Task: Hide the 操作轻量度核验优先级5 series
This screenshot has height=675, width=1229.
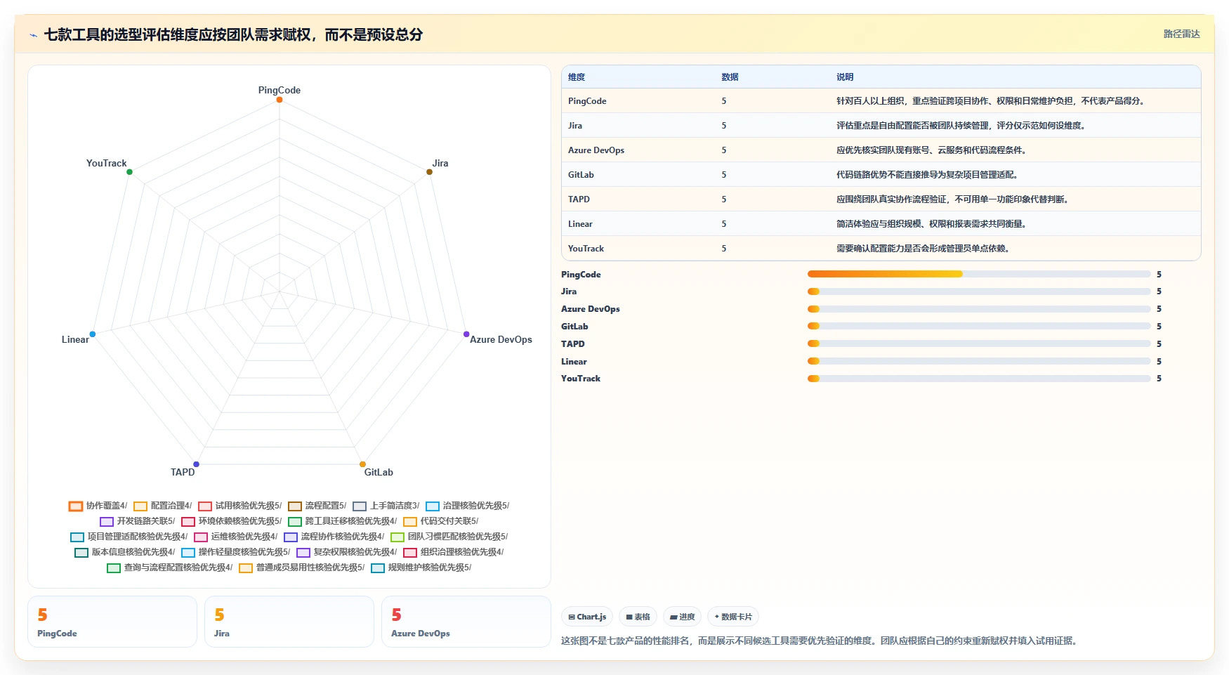Action: 236,552
